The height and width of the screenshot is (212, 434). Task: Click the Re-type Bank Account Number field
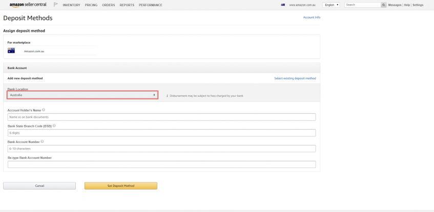tap(161, 164)
